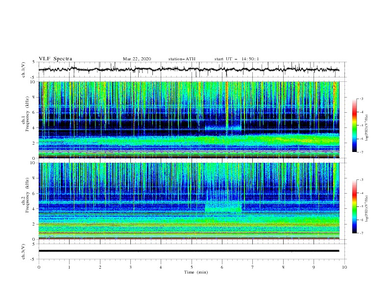Viewport: 388px width, 300px height.
Task: Select the "6" kHz tick on ch.2 frequency axis
Action: (34, 193)
